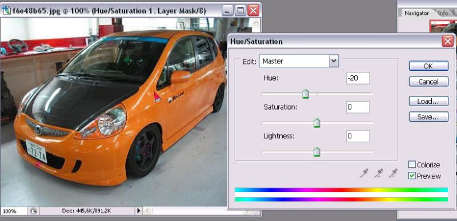Enable the Colorize checkbox
The width and height of the screenshot is (457, 221).
(x=412, y=164)
